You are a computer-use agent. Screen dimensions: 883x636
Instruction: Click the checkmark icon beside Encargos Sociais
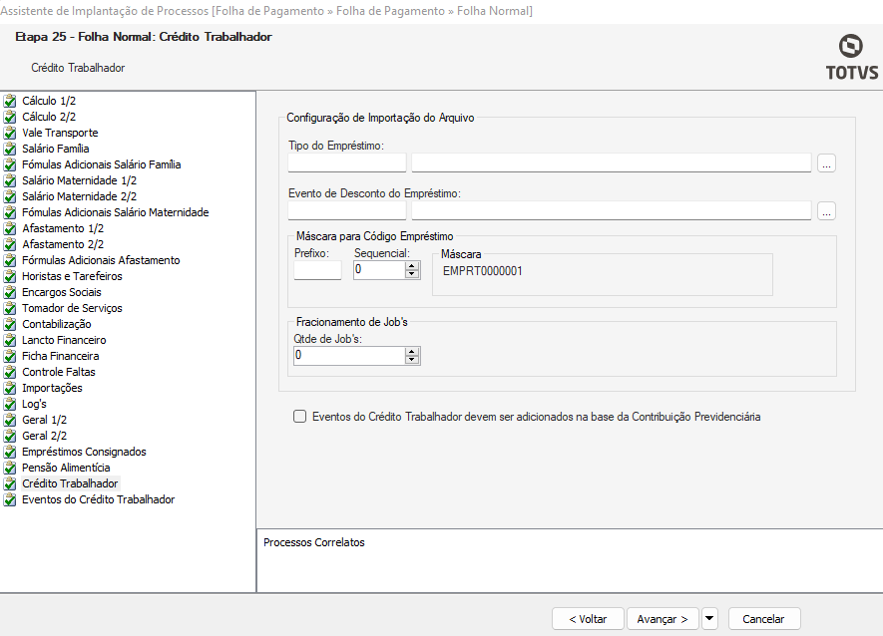(x=10, y=292)
